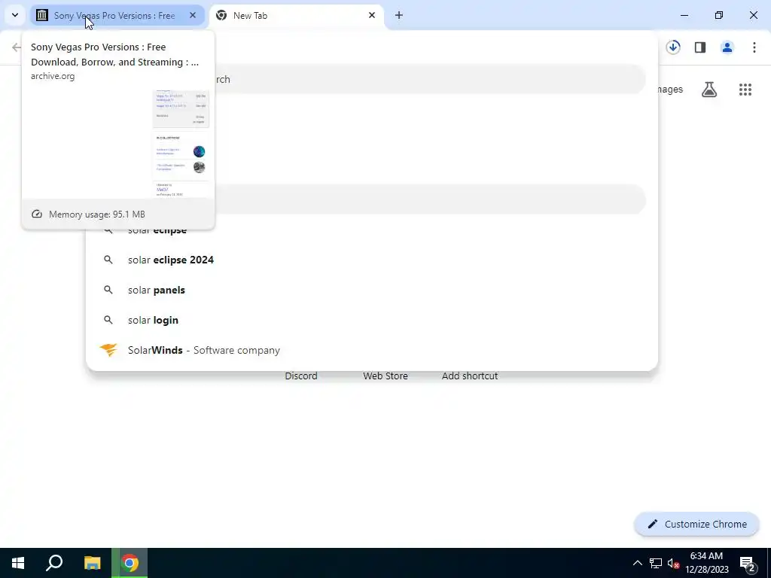Open the Chrome downloads icon
Viewport: 771px width, 578px height.
pyautogui.click(x=673, y=47)
